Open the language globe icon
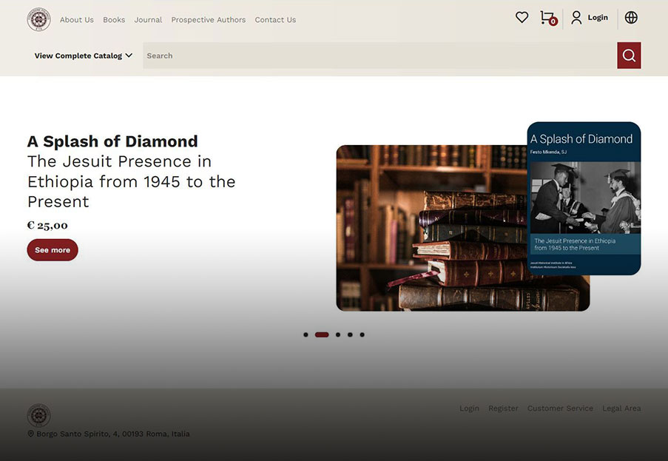The height and width of the screenshot is (461, 668). pos(631,18)
